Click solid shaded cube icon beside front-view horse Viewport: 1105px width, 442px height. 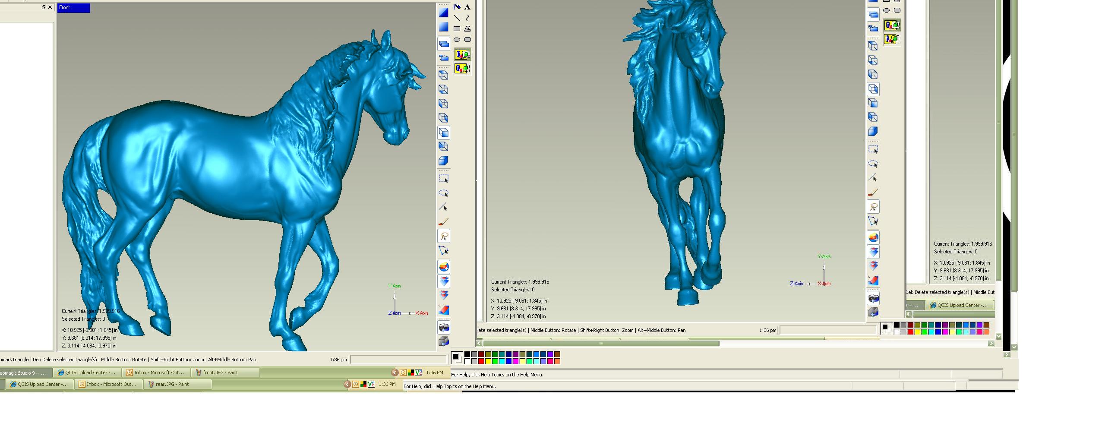point(873,131)
